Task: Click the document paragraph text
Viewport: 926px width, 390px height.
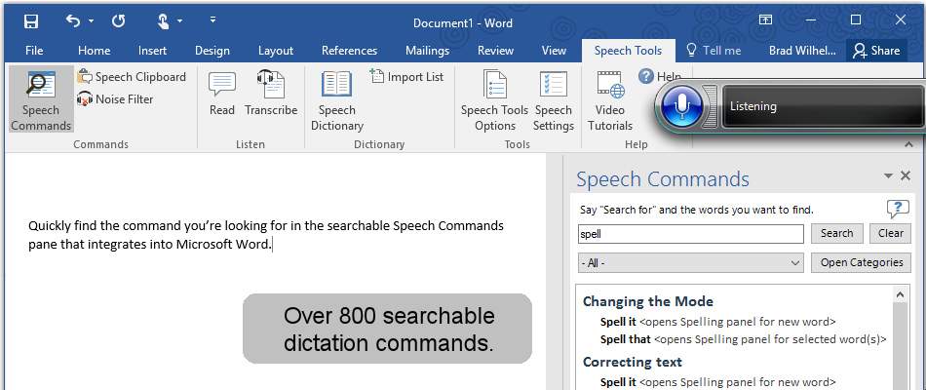Action: coord(266,235)
